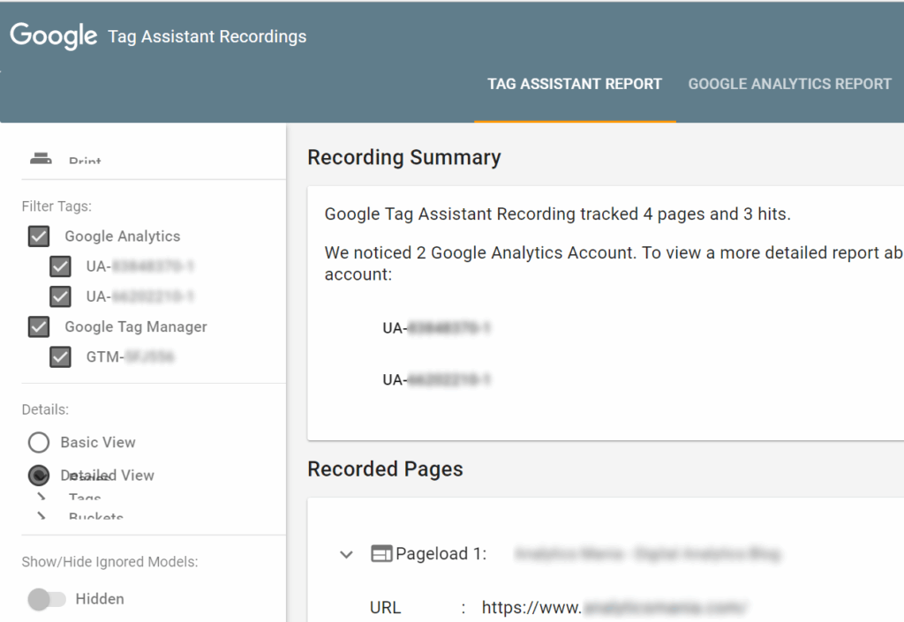904x622 pixels.
Task: Click the Recorded Pages heading
Action: tap(385, 468)
